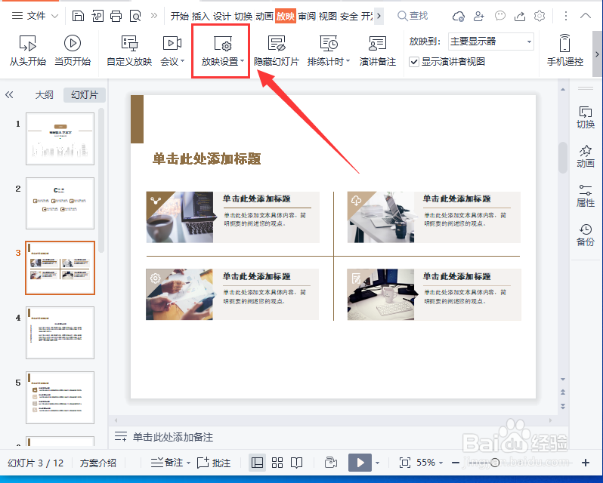Switch to the 审阅 tab
The height and width of the screenshot is (483, 603).
pyautogui.click(x=307, y=16)
